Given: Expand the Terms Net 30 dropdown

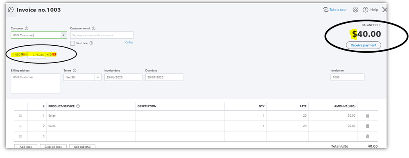Looking at the screenshot, I should (98, 77).
